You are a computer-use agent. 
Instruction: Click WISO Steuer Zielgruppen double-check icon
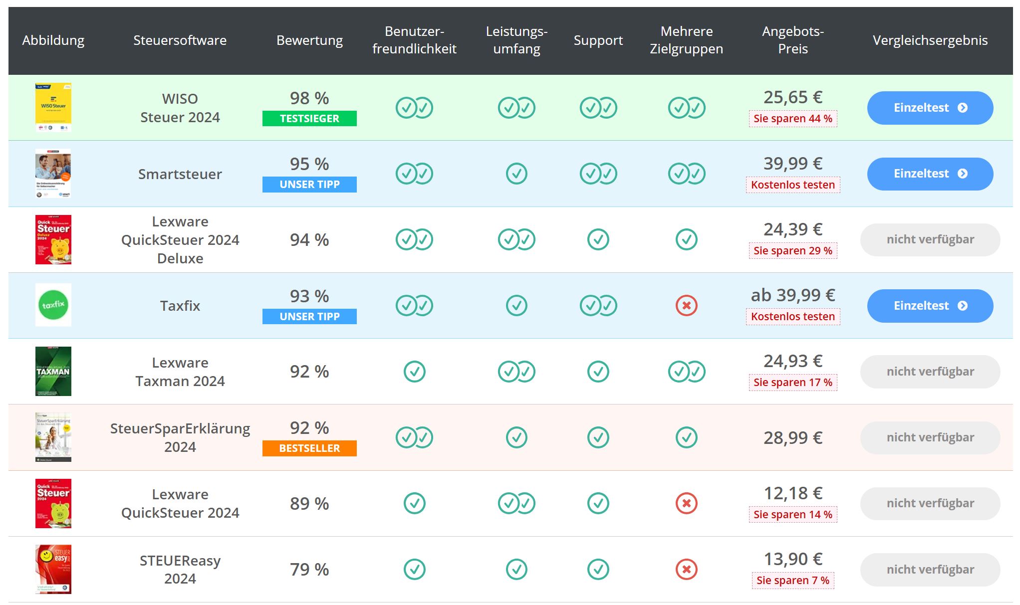click(x=687, y=108)
